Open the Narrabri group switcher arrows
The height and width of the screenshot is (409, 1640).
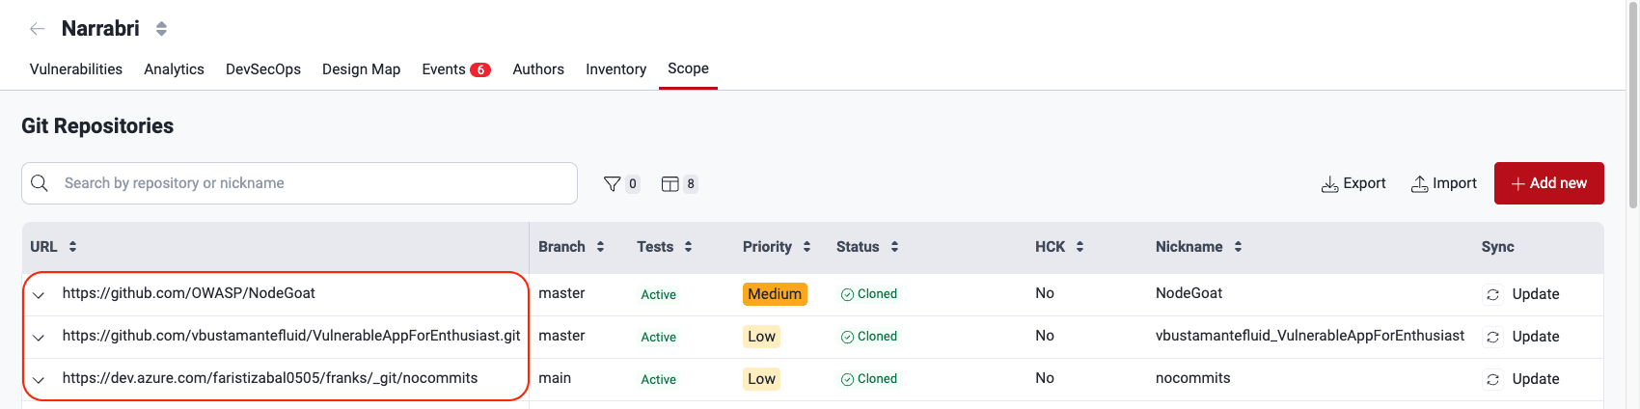pyautogui.click(x=161, y=29)
